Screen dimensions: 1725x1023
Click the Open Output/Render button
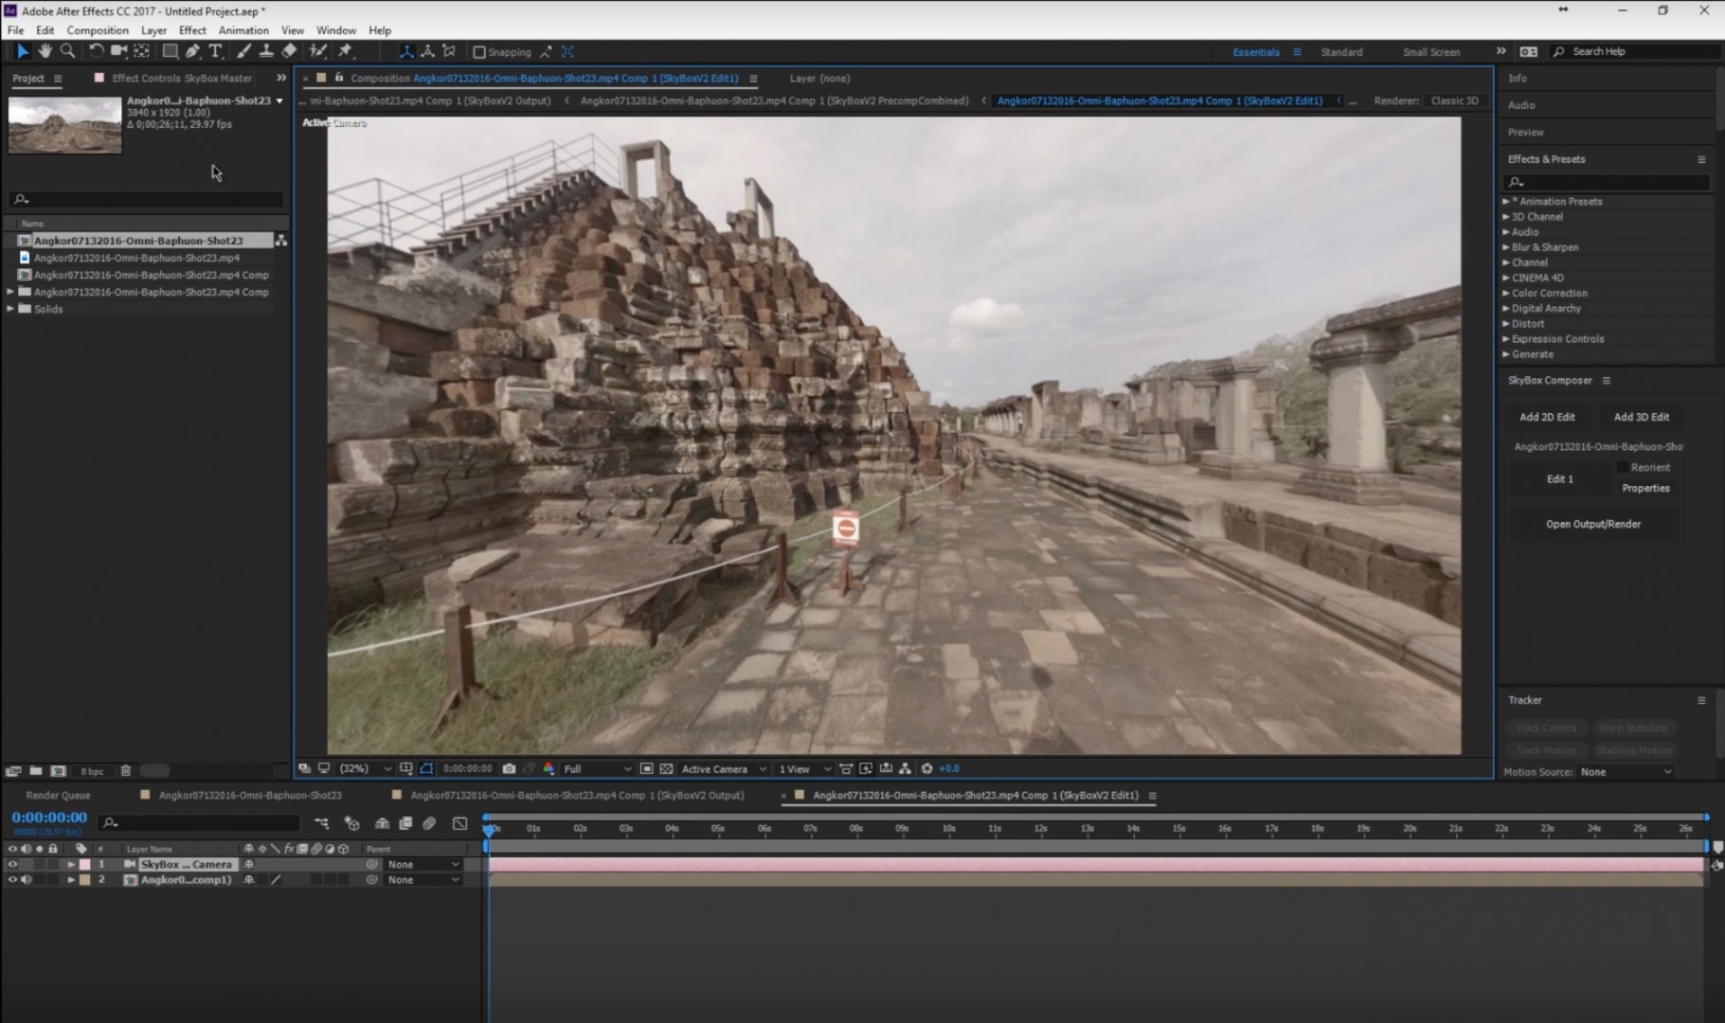tap(1593, 523)
